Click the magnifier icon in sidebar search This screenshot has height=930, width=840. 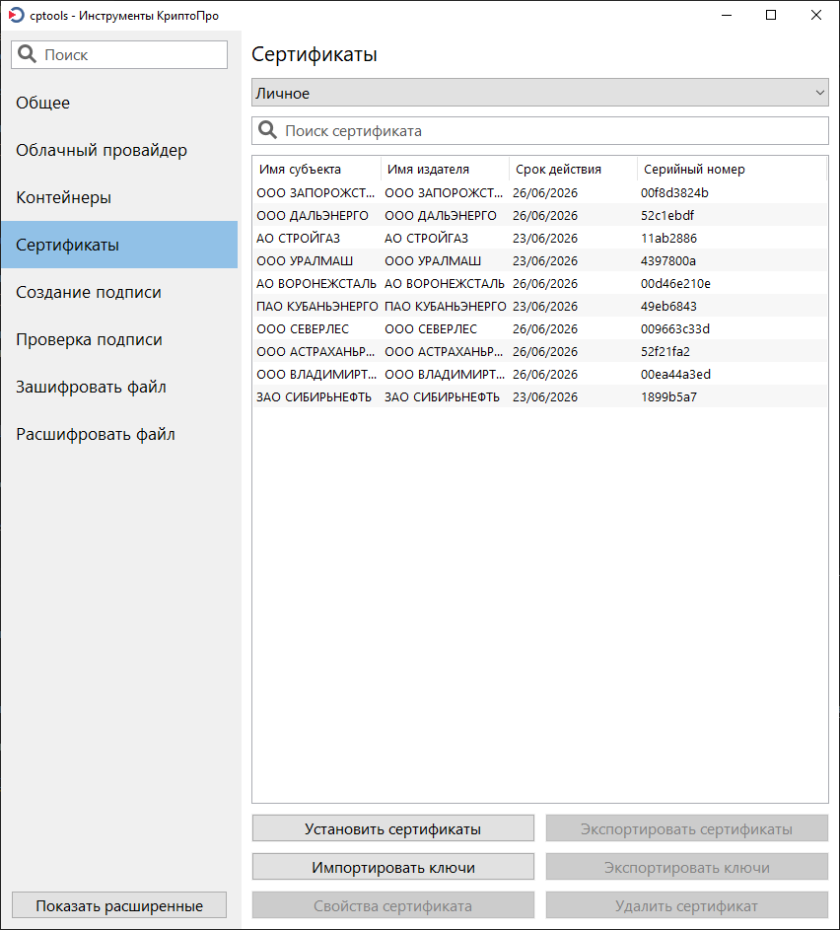coord(28,55)
